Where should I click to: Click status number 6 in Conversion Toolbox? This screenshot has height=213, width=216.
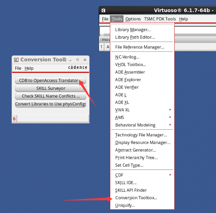pyautogui.click(x=14, y=119)
